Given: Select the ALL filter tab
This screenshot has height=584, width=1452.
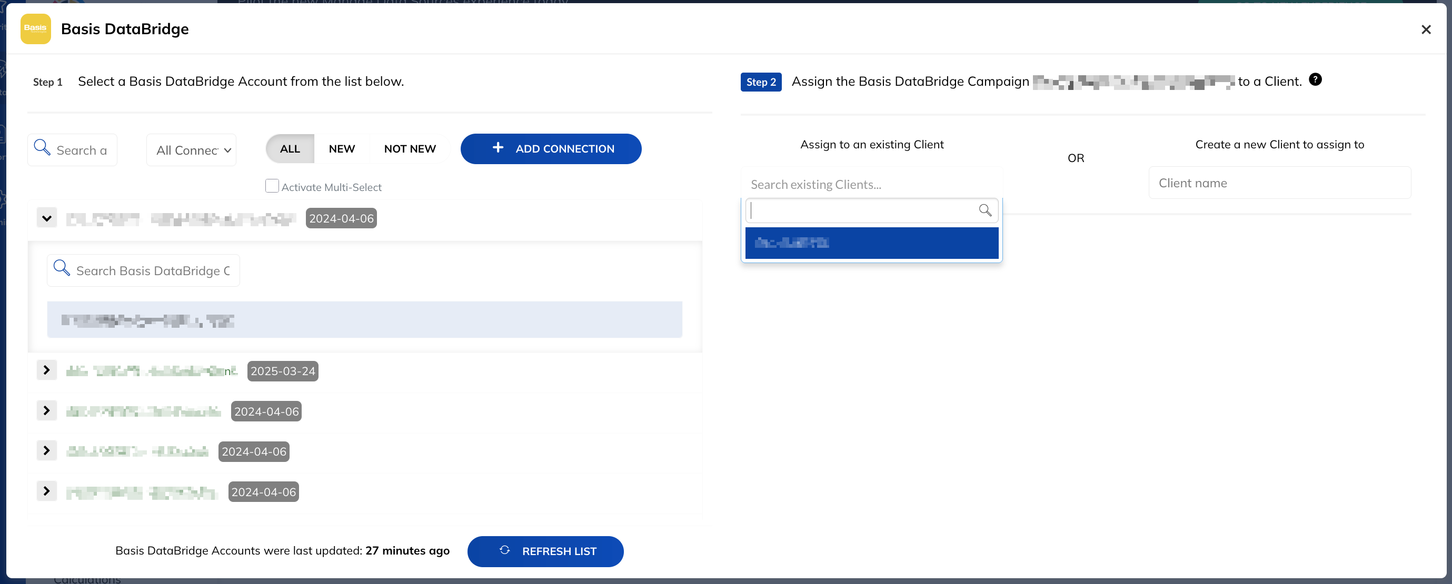Looking at the screenshot, I should pyautogui.click(x=290, y=149).
